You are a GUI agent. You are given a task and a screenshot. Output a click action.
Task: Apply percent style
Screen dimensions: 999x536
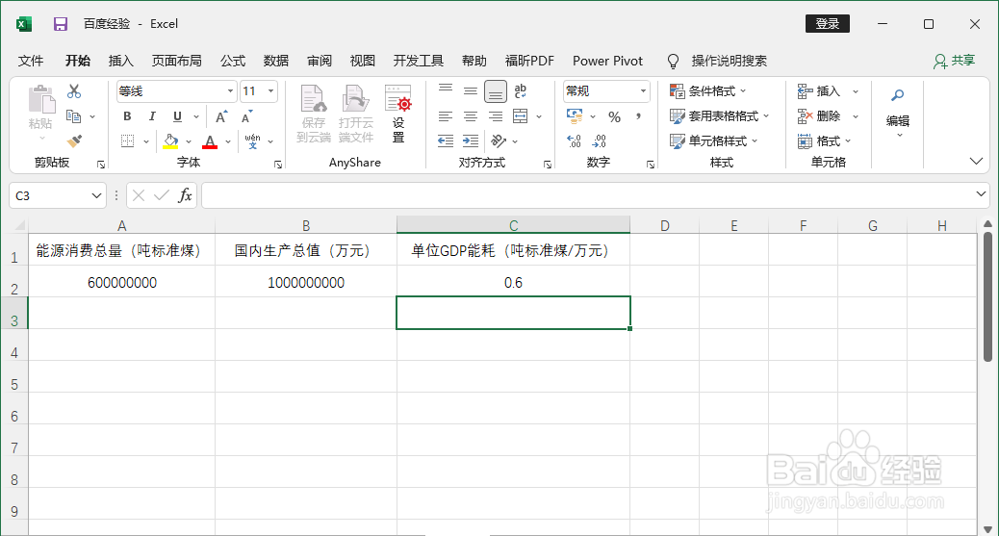pyautogui.click(x=614, y=116)
